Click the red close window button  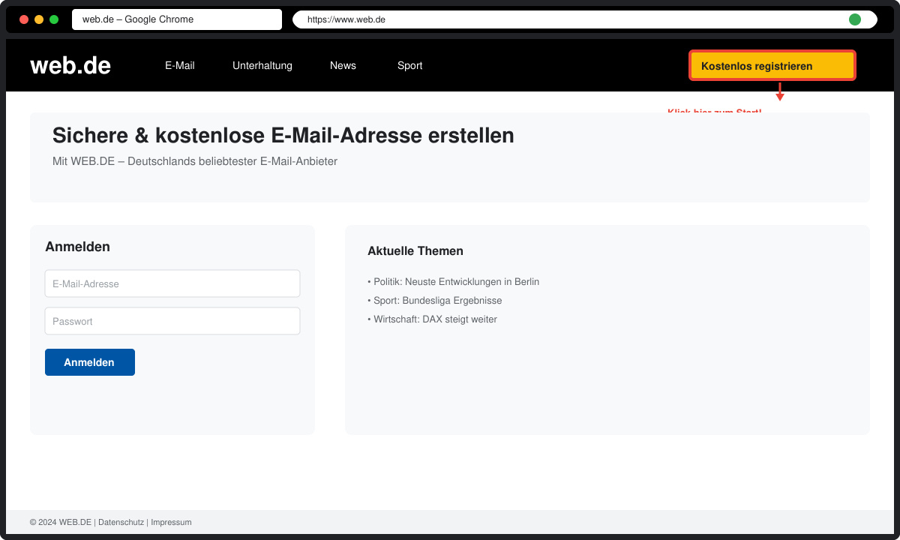(24, 19)
